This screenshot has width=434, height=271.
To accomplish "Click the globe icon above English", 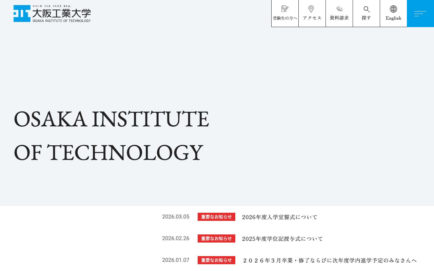I will 393,8.
